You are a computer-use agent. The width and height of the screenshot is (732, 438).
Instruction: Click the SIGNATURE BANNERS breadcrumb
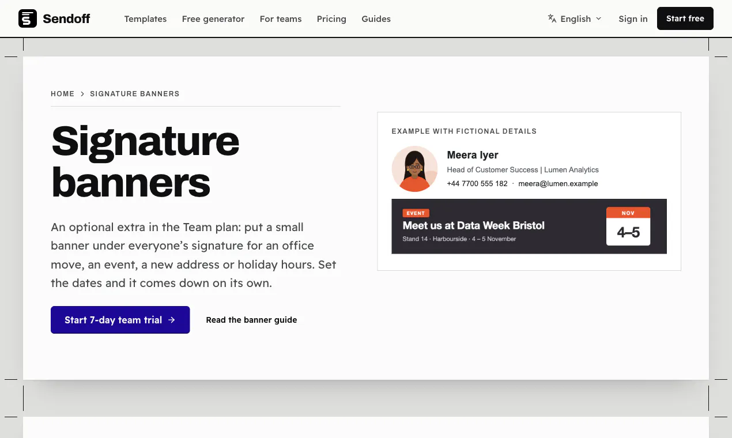coord(135,93)
